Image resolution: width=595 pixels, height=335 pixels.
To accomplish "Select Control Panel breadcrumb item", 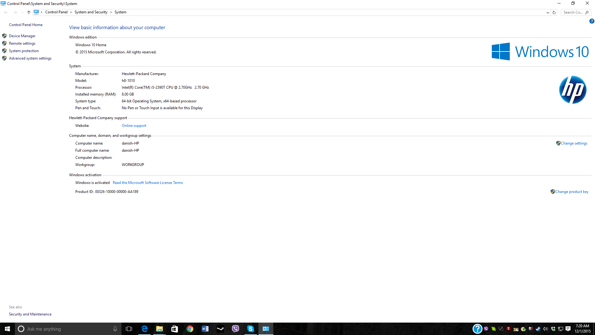I will 56,12.
